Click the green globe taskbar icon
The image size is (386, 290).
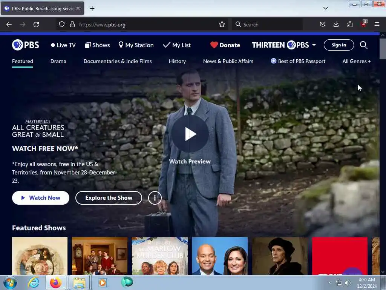127,282
